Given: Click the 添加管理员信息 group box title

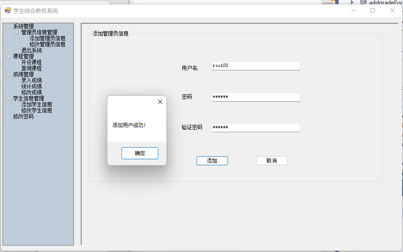Looking at the screenshot, I should (111, 33).
